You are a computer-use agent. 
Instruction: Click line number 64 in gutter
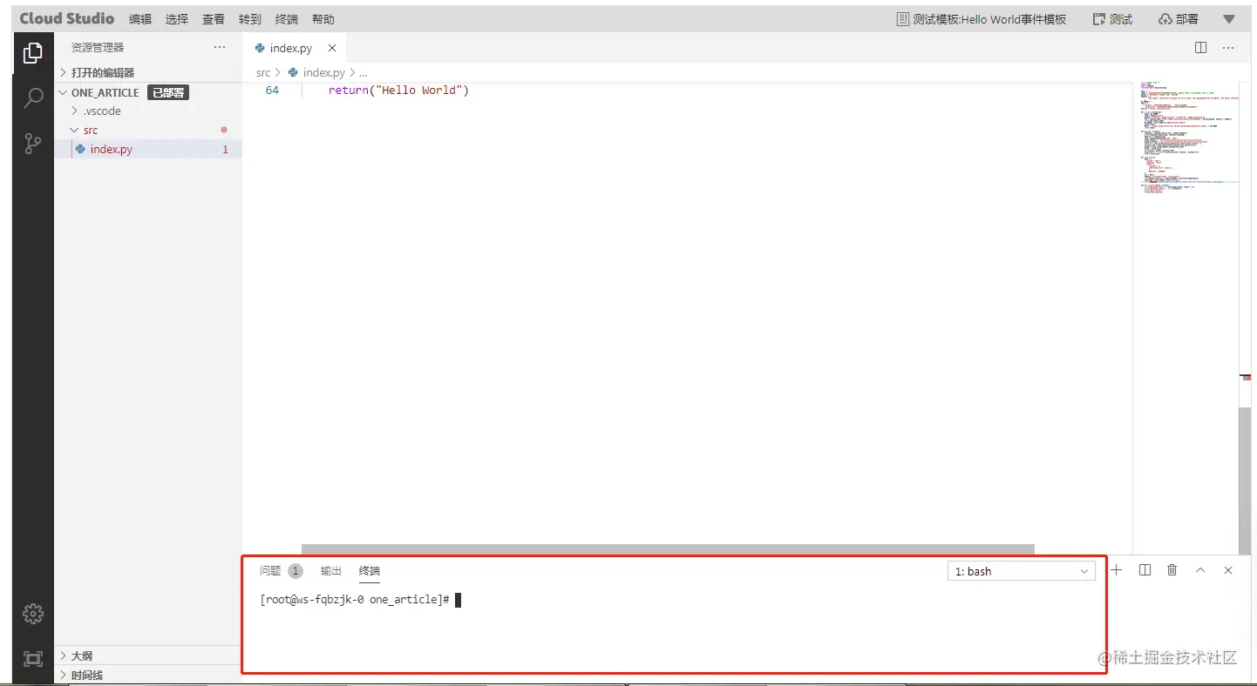272,91
